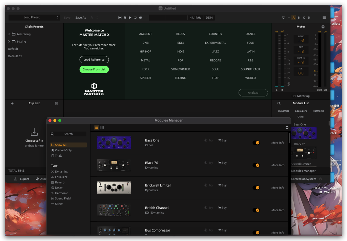Click the Analyze button
The width and height of the screenshot is (347, 241).
[x=253, y=93]
